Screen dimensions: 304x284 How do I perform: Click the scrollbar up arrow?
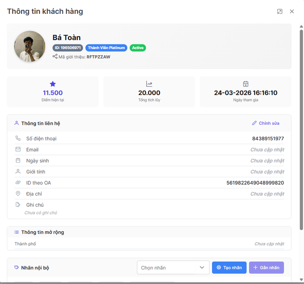301,26
